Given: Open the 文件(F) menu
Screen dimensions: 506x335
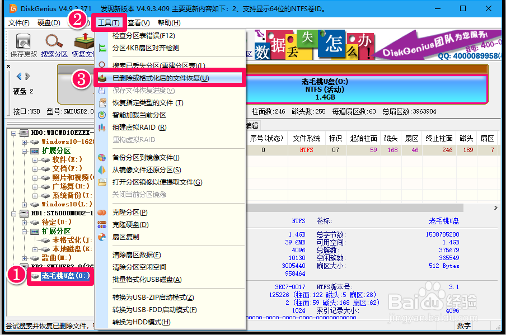Looking at the screenshot, I should 18,23.
